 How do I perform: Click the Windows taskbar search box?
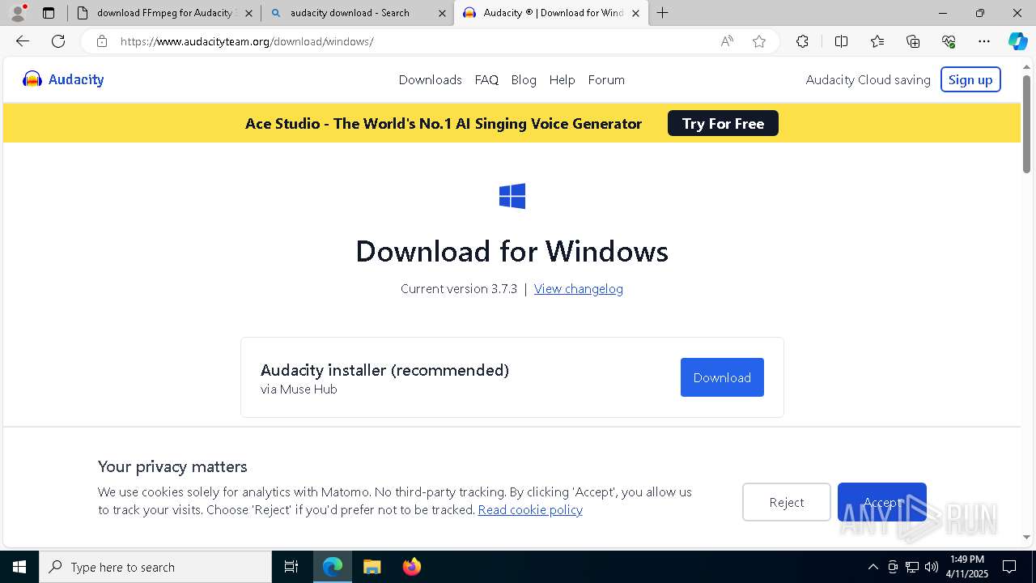click(x=155, y=567)
